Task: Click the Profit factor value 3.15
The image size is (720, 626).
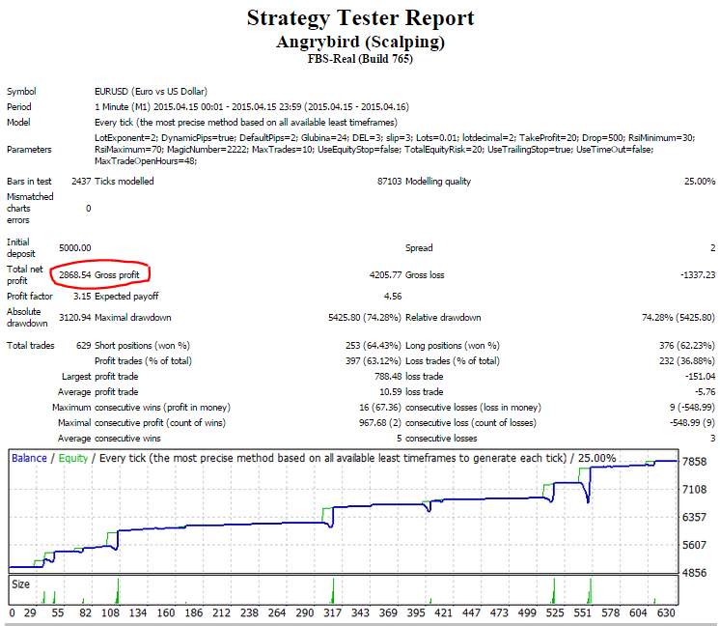Action: (x=82, y=297)
